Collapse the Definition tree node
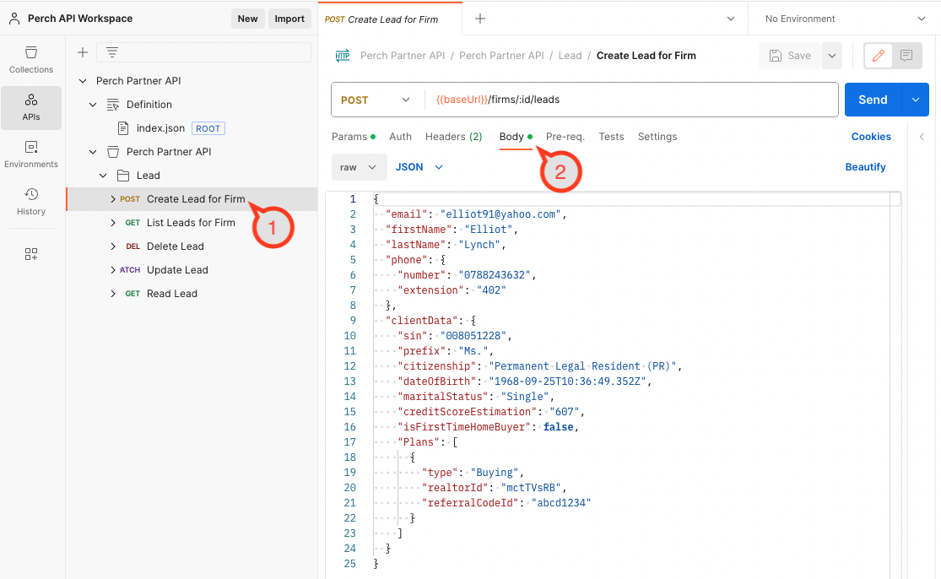This screenshot has height=579, width=941. pos(93,105)
